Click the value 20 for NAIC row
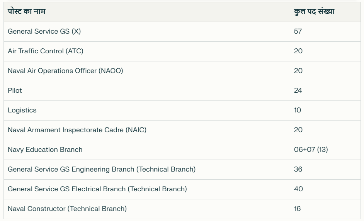 point(298,130)
